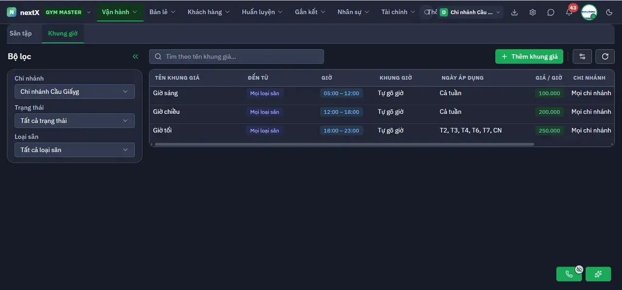Click the Tìm theo tên khung giá search field
The image size is (622, 290).
(x=236, y=56)
